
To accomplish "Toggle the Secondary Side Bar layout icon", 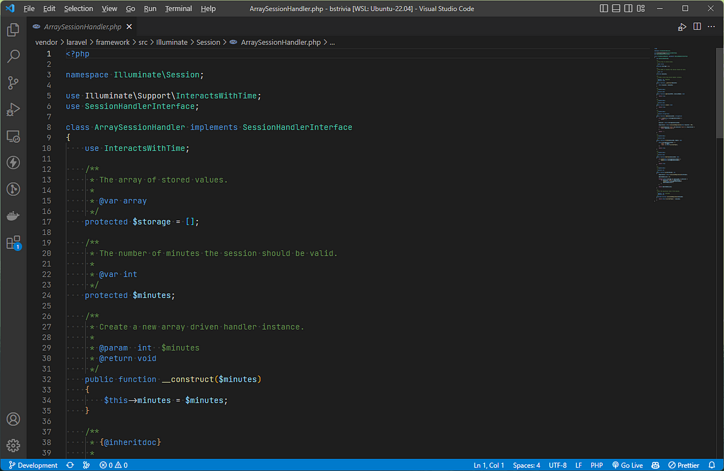I will coord(628,8).
